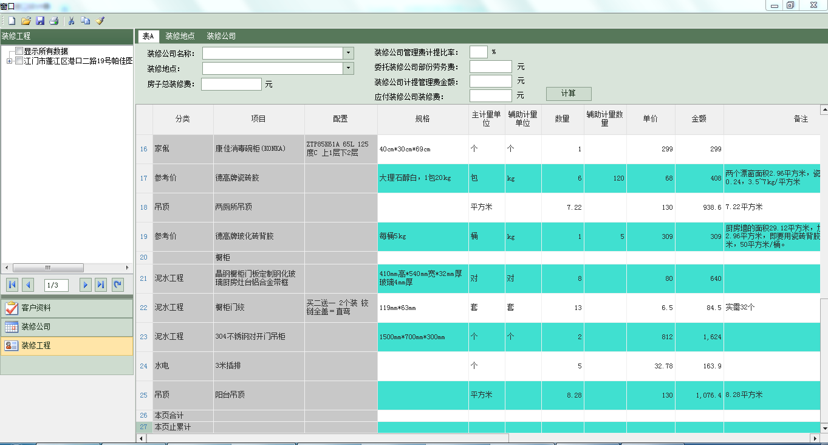The image size is (828, 445).
Task: Click the 房子总装修费 input field
Action: pos(231,84)
